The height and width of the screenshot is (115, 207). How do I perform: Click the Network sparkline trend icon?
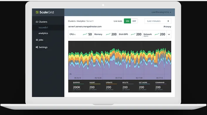click(157, 34)
